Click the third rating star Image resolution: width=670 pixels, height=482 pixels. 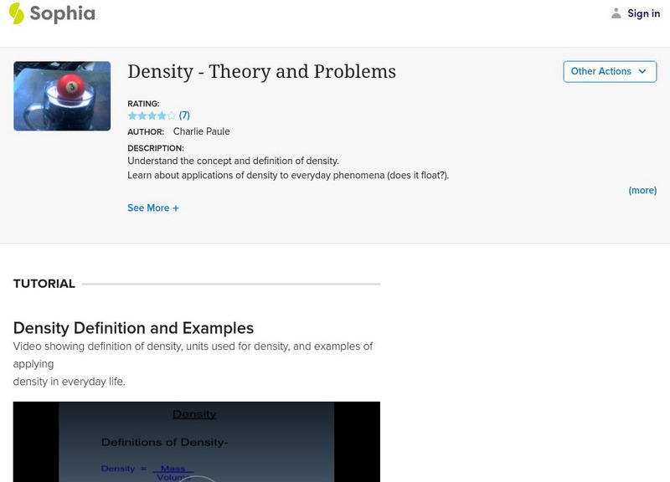tap(152, 115)
